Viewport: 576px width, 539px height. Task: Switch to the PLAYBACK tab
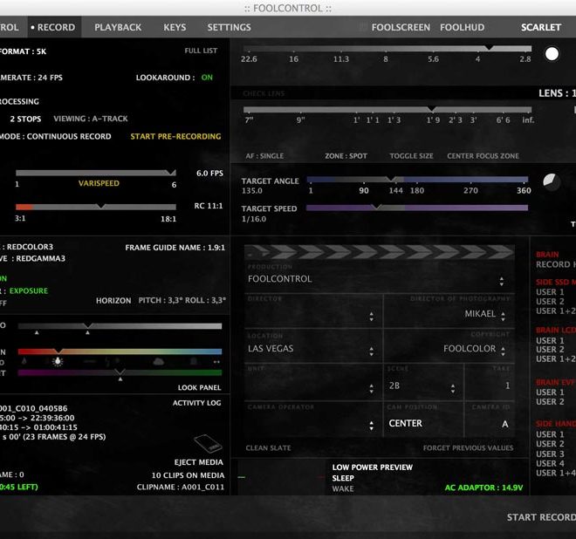pos(118,27)
